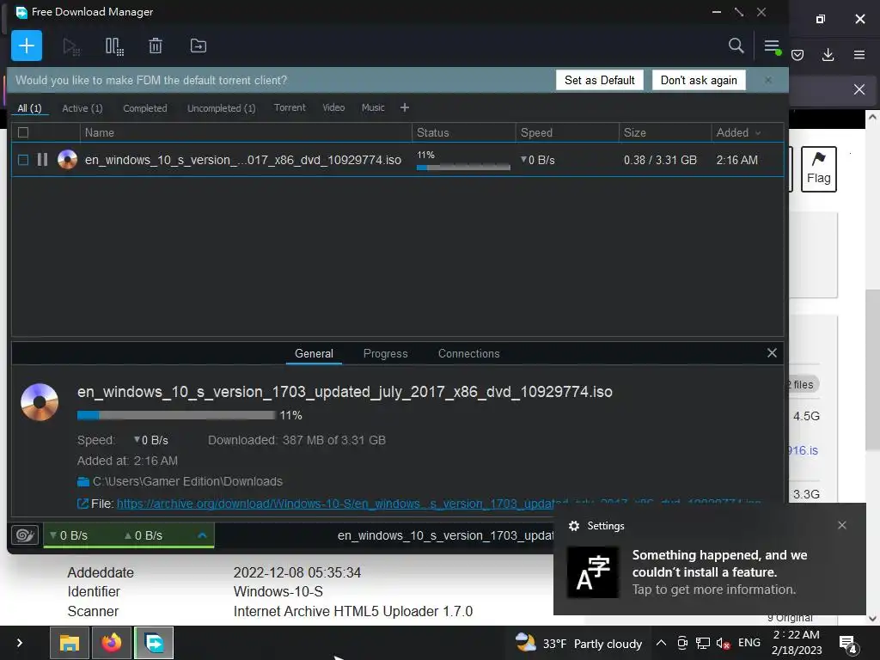This screenshot has width=880, height=660.
Task: Click download speed 0 B/s in status bar
Action: [x=69, y=535]
